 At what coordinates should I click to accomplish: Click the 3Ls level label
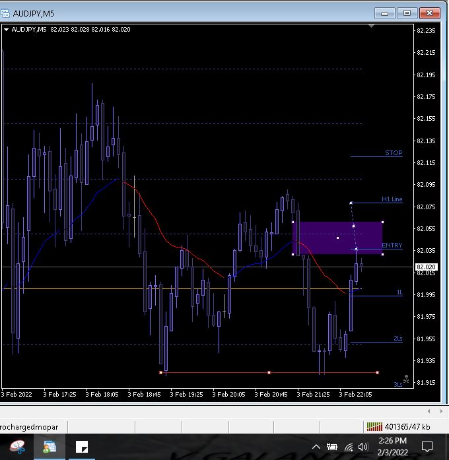[397, 384]
